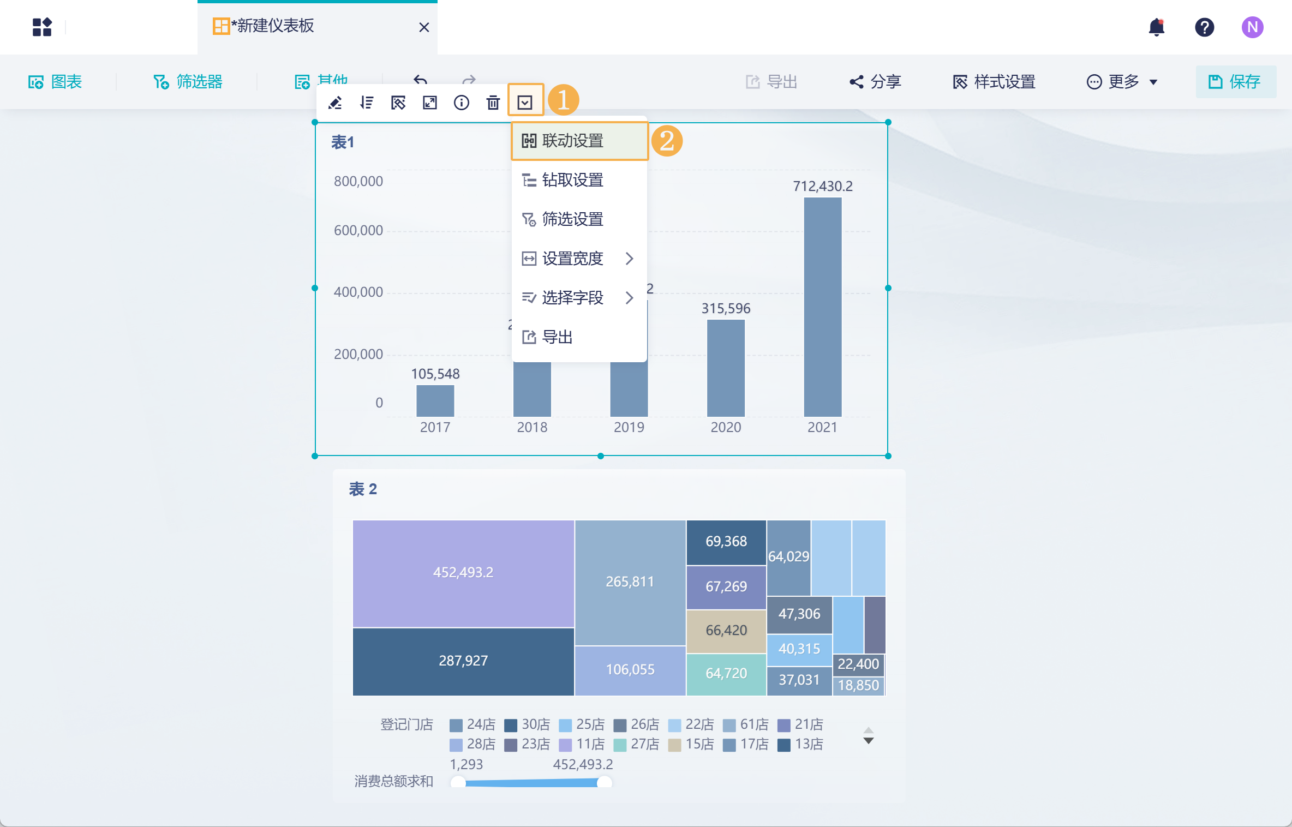Click the edit pencil icon on chart toolbar
The width and height of the screenshot is (1292, 827).
point(335,103)
